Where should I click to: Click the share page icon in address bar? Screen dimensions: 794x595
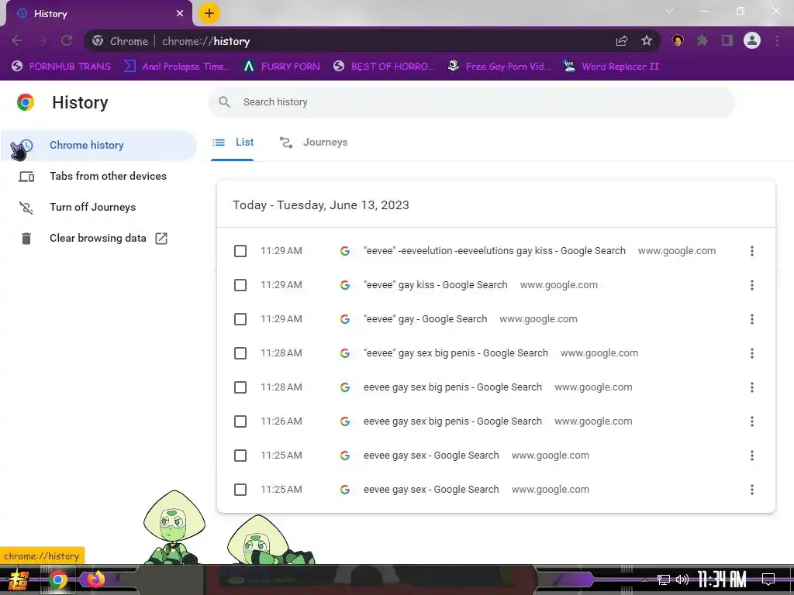[622, 41]
